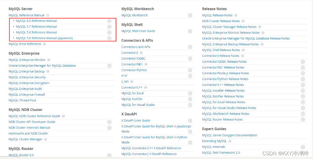
Task: Expand MySQL Enterprise Monitor sub-items
Action: (49, 60)
